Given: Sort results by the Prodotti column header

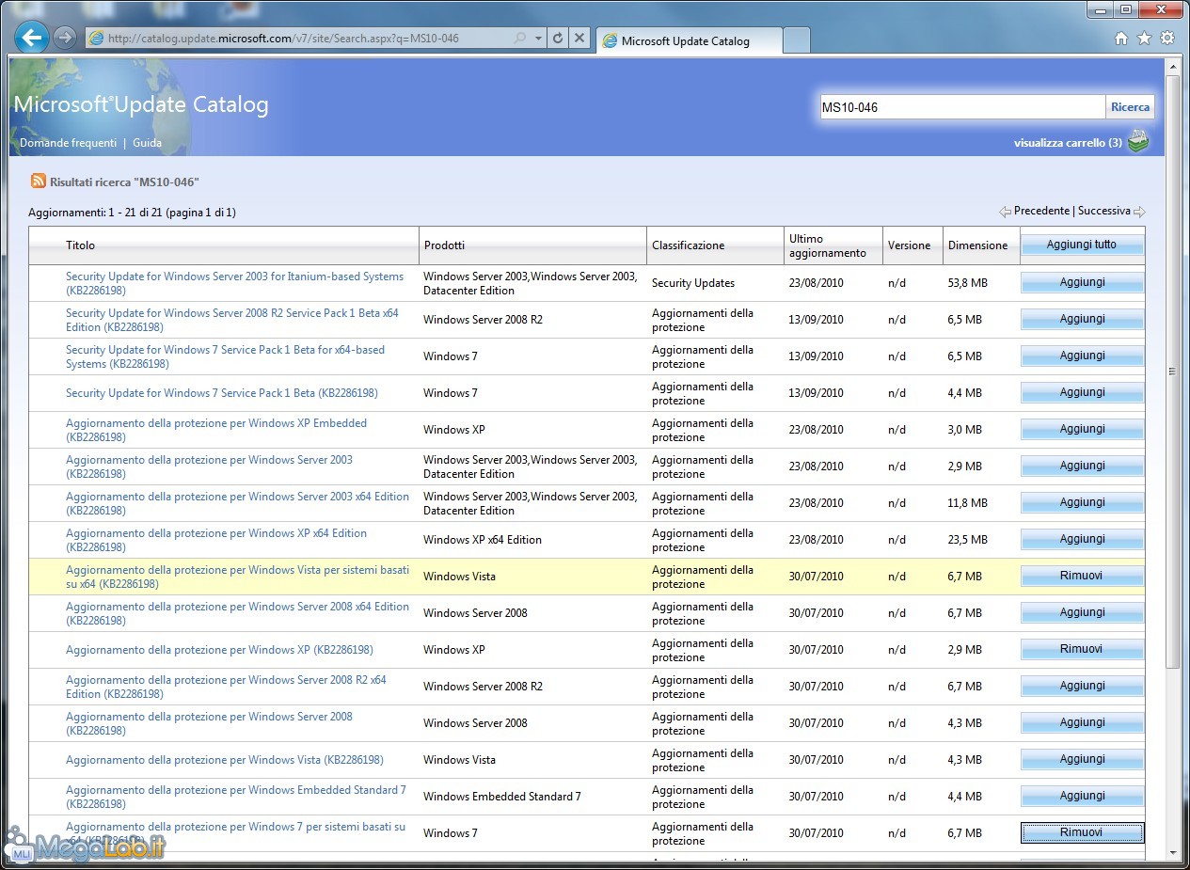Looking at the screenshot, I should click(x=444, y=245).
